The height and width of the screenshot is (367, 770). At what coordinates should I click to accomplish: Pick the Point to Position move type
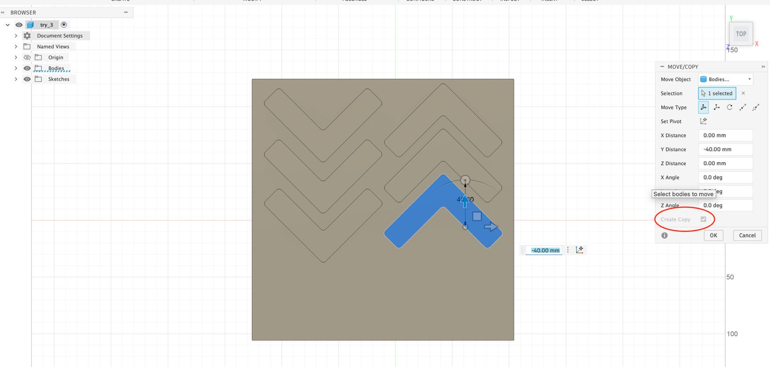[756, 107]
